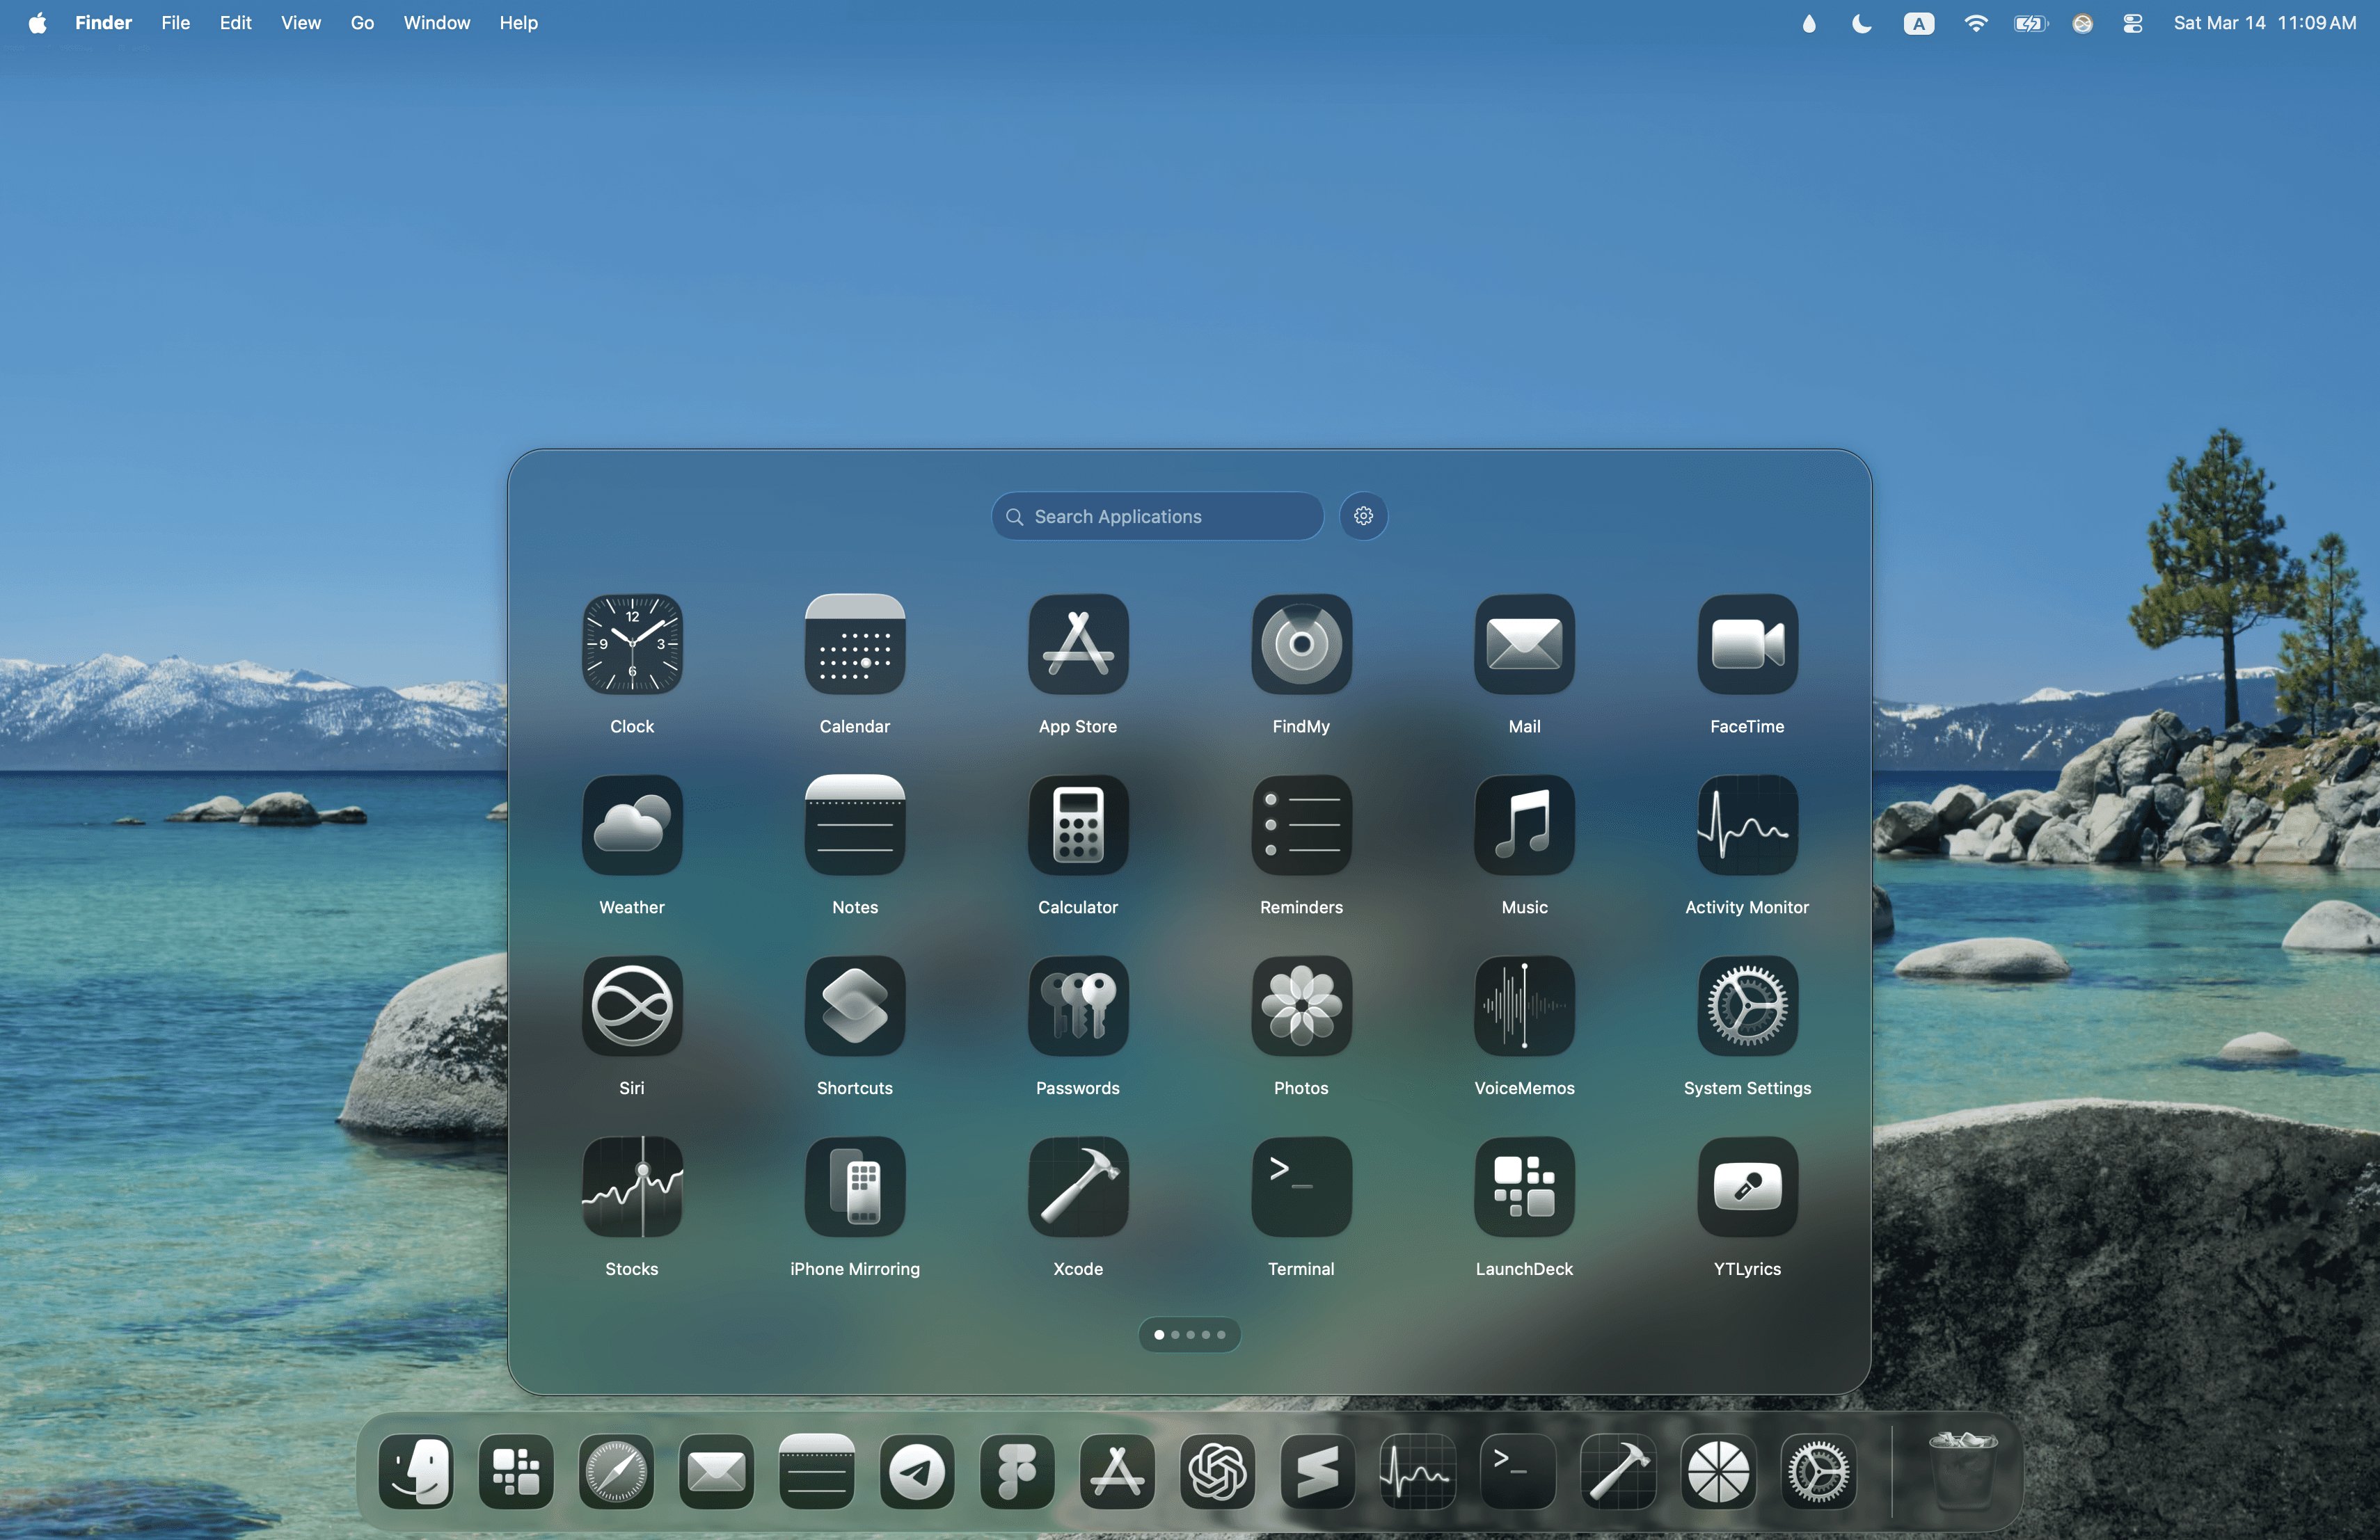
Task: Open Telegram in the Dock
Action: tap(917, 1471)
